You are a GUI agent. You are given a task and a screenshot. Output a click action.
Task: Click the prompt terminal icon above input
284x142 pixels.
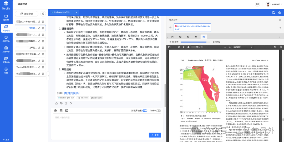click(61, 111)
